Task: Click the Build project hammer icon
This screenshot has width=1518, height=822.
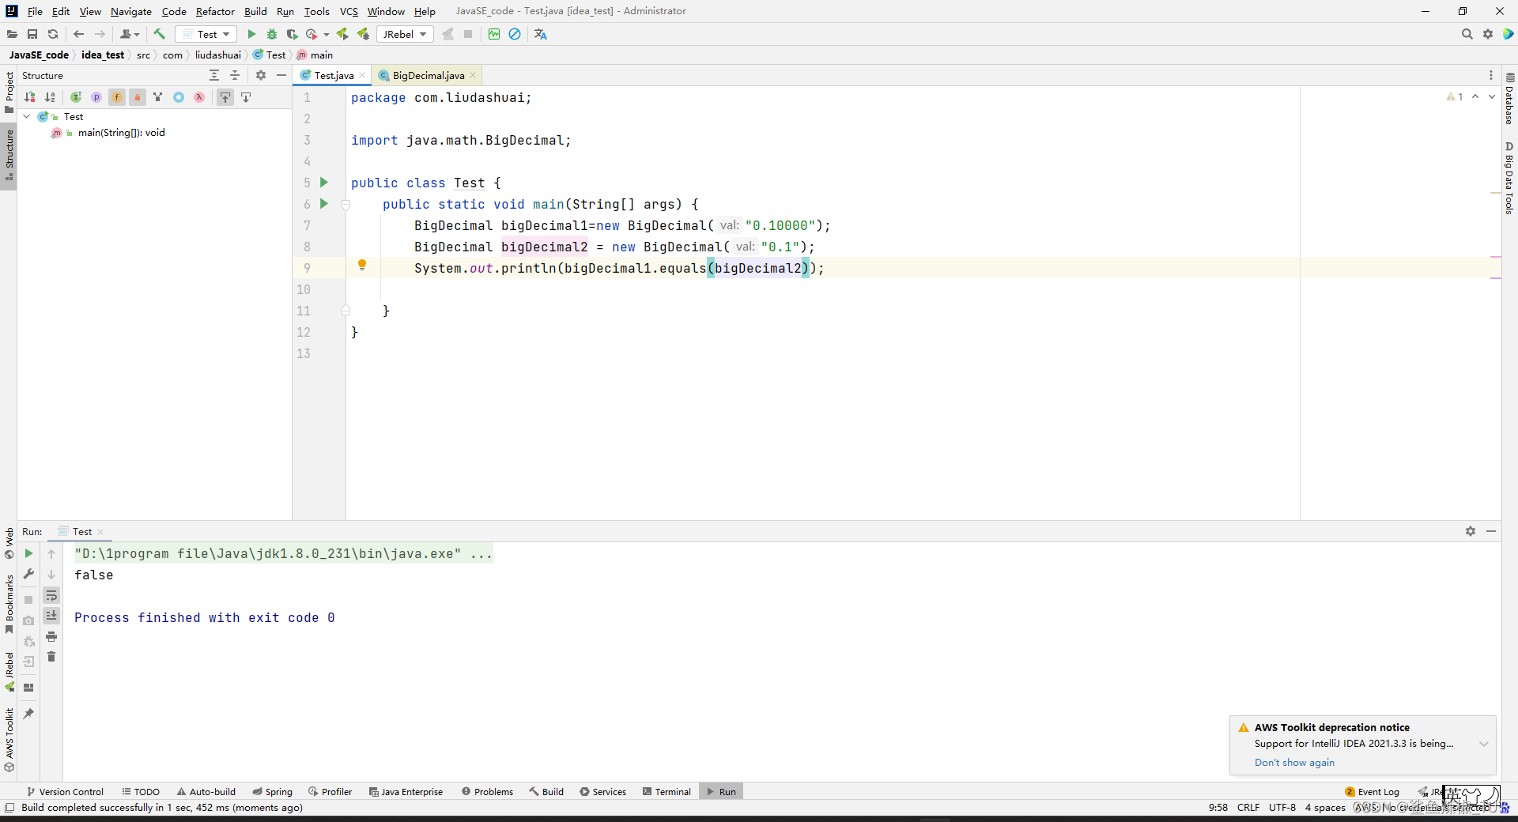Action: [x=159, y=34]
